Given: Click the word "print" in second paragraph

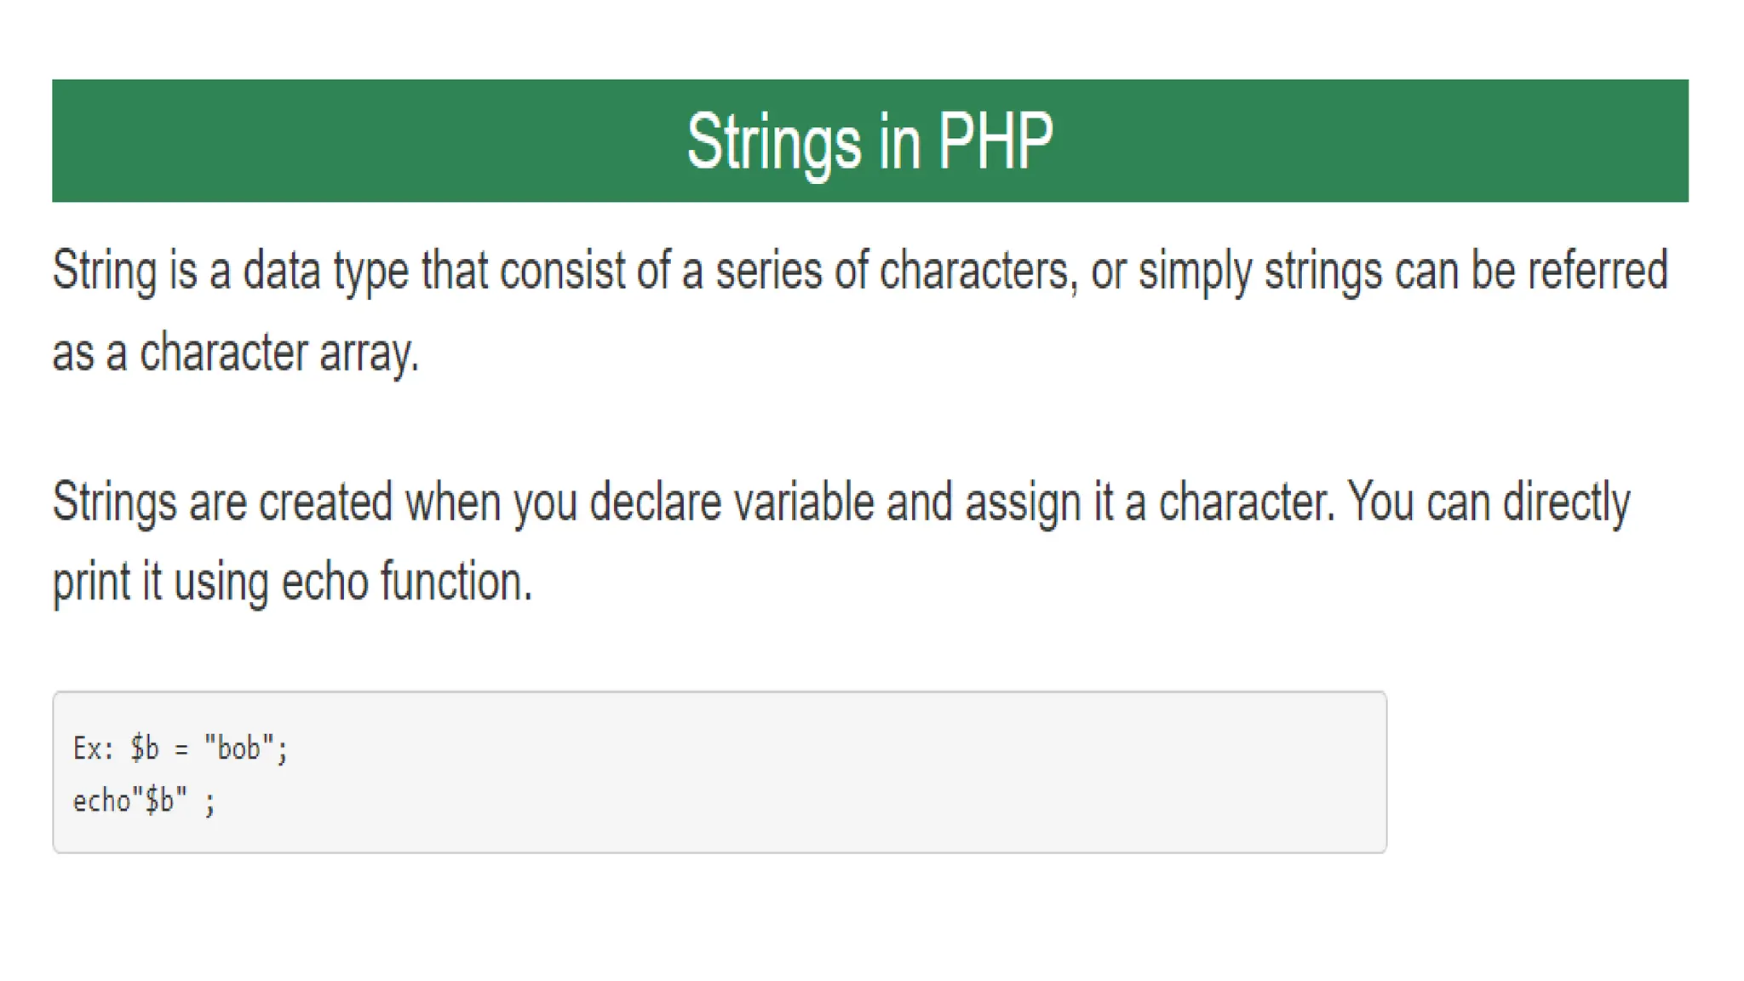Looking at the screenshot, I should click(91, 582).
